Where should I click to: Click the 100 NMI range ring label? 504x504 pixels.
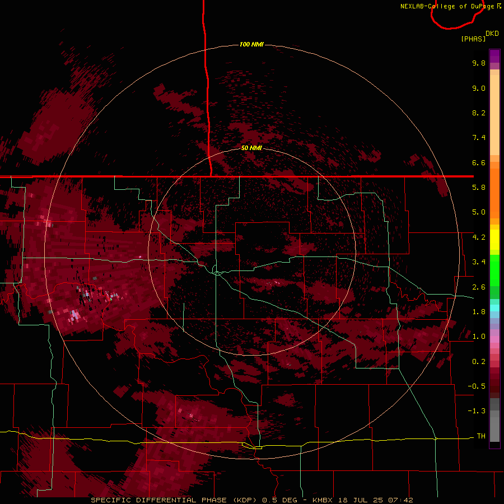[251, 44]
